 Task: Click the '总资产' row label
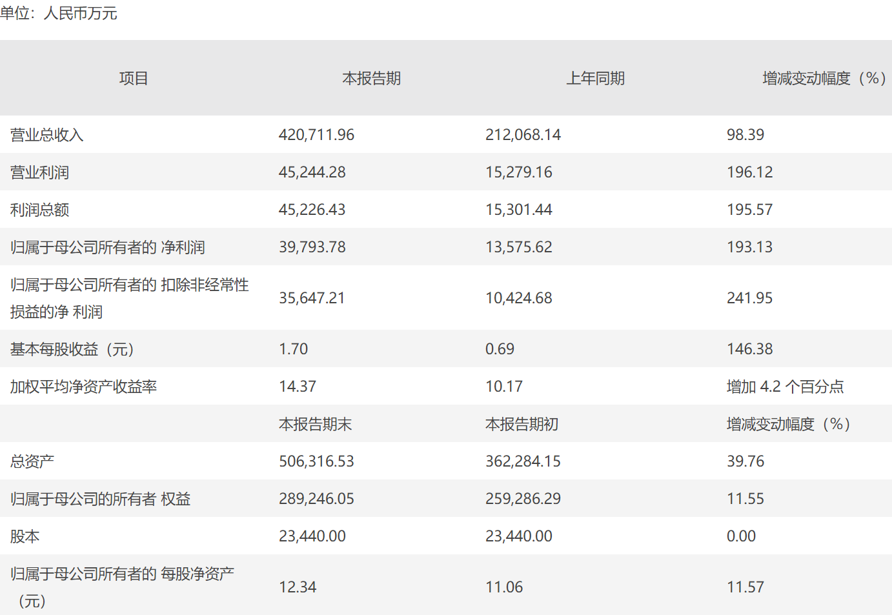32,461
